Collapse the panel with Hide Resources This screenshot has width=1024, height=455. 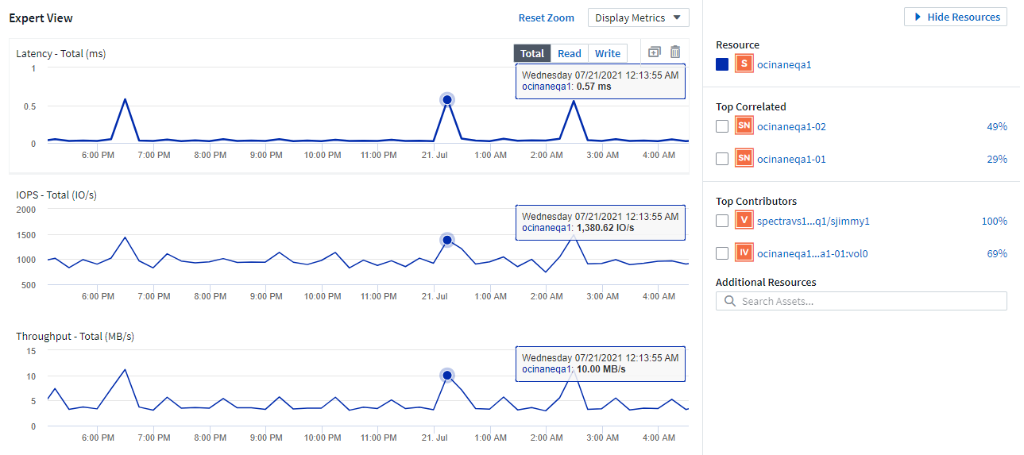[955, 17]
